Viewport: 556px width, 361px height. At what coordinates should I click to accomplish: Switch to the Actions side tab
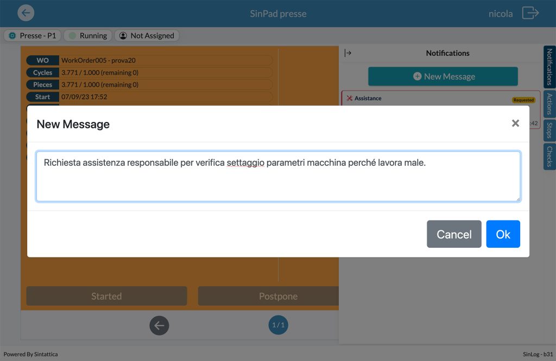549,104
